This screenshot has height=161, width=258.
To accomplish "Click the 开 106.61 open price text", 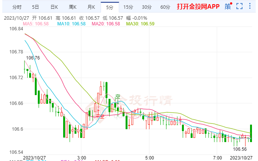I will pos(42,18).
